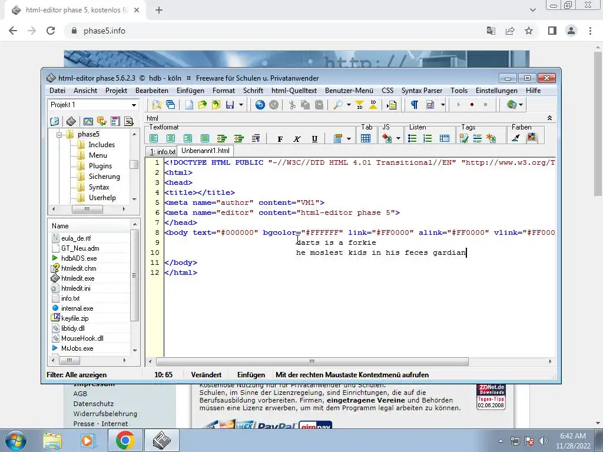Click the left-align text icon
603x452 pixels.
(154, 138)
